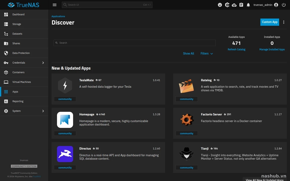Click the Tianji hat icon

[x=186, y=154]
